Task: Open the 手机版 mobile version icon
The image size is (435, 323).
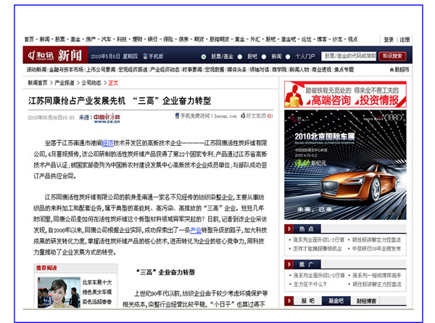Action: tap(145, 56)
